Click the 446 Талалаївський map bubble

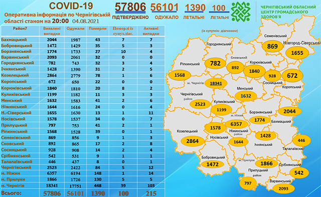click(301, 140)
